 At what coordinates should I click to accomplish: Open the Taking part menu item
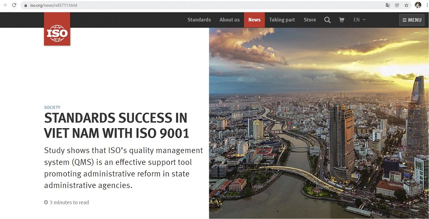[x=282, y=20]
